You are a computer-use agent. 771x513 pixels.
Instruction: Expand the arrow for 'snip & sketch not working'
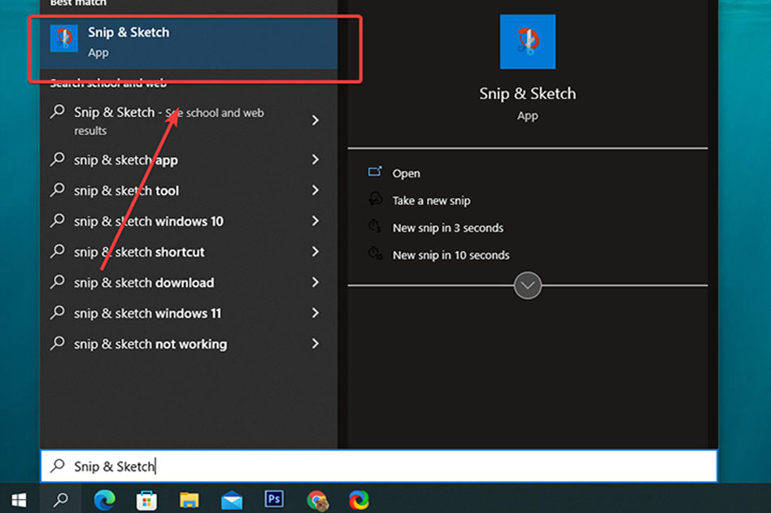(316, 343)
